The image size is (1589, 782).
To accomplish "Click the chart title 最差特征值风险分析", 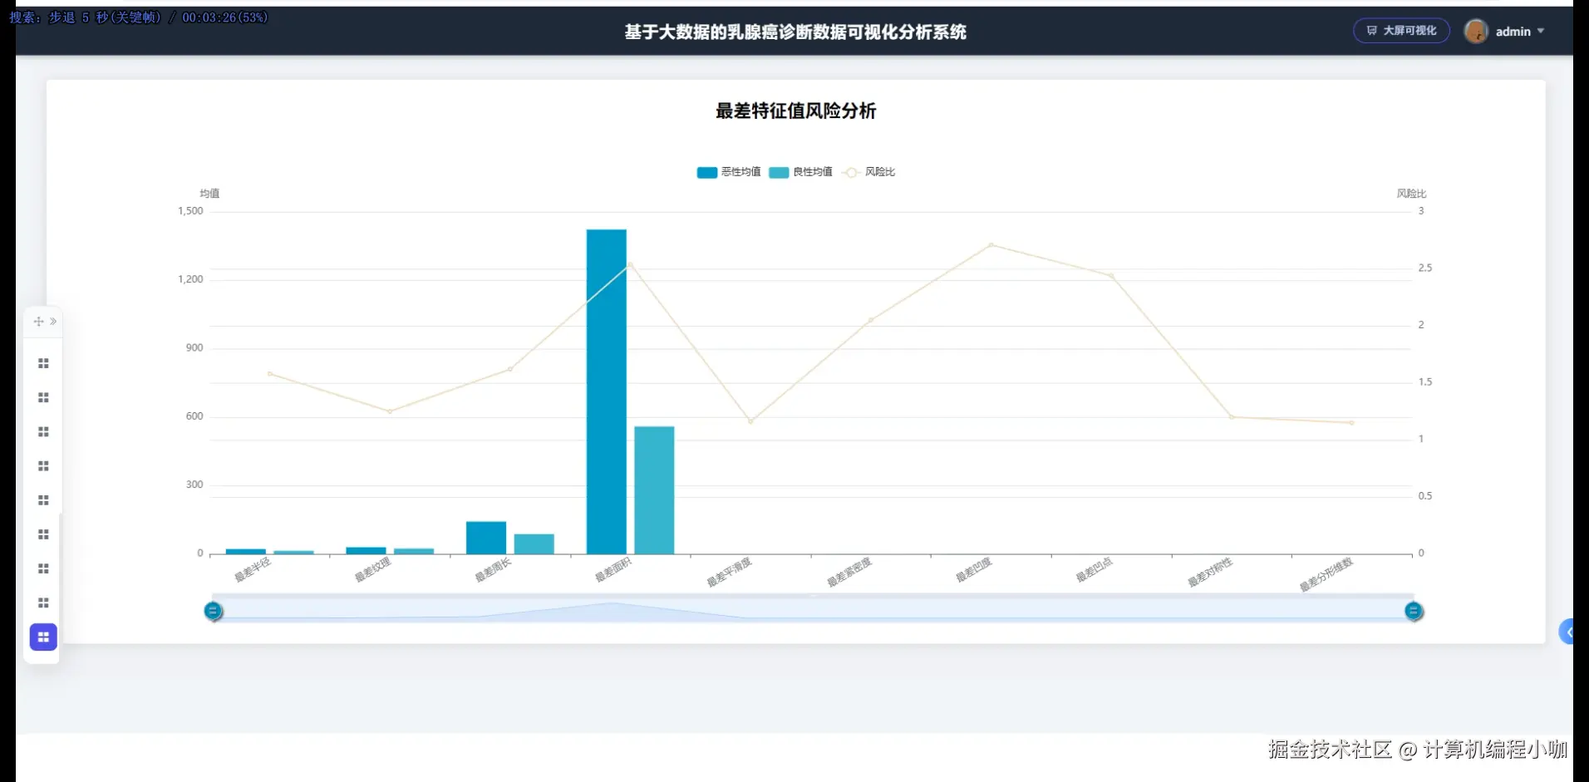I will (x=795, y=111).
